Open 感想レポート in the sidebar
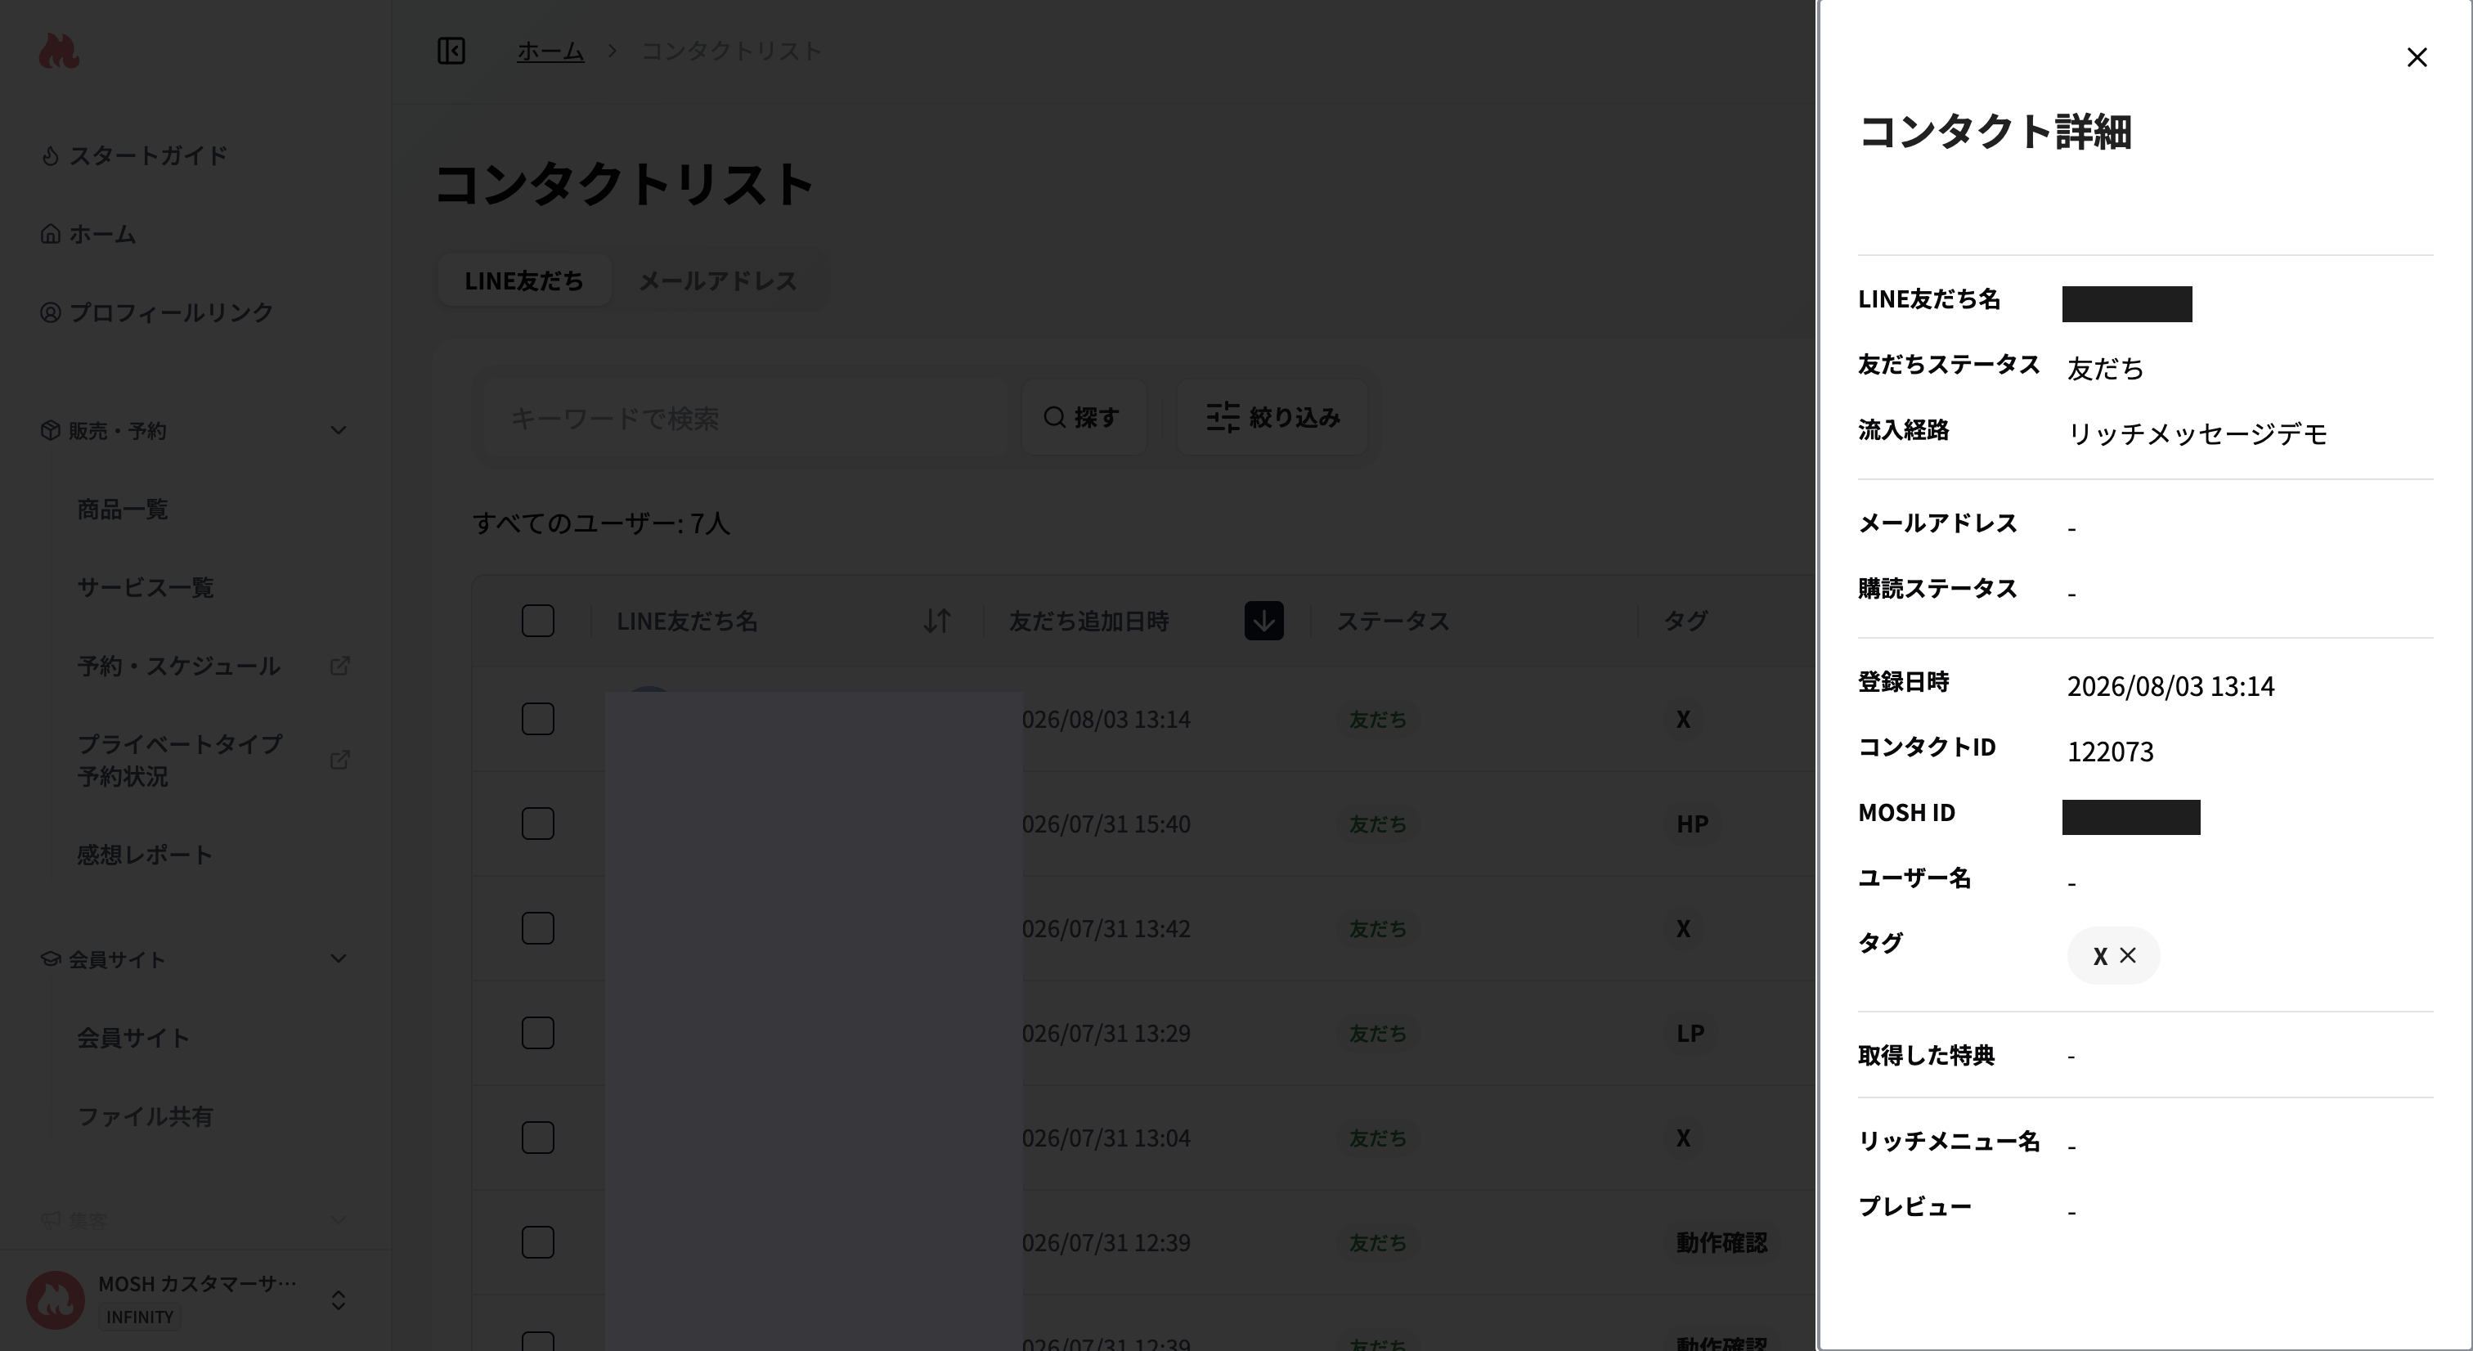The height and width of the screenshot is (1351, 2473). pyautogui.click(x=145, y=855)
